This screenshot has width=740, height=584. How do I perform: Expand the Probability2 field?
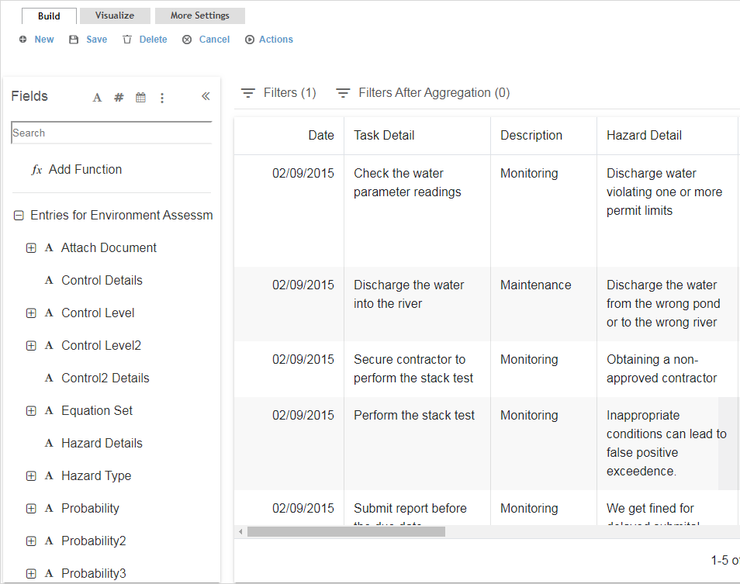pos(31,541)
